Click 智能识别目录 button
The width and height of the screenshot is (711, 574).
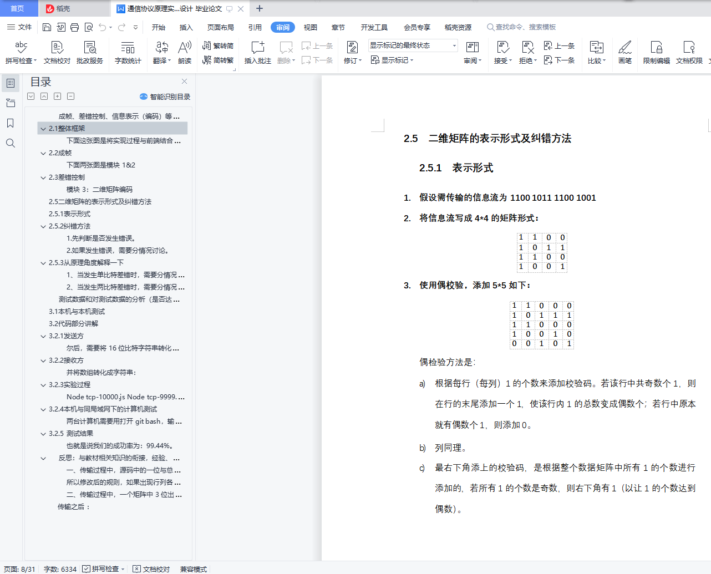[x=165, y=96]
